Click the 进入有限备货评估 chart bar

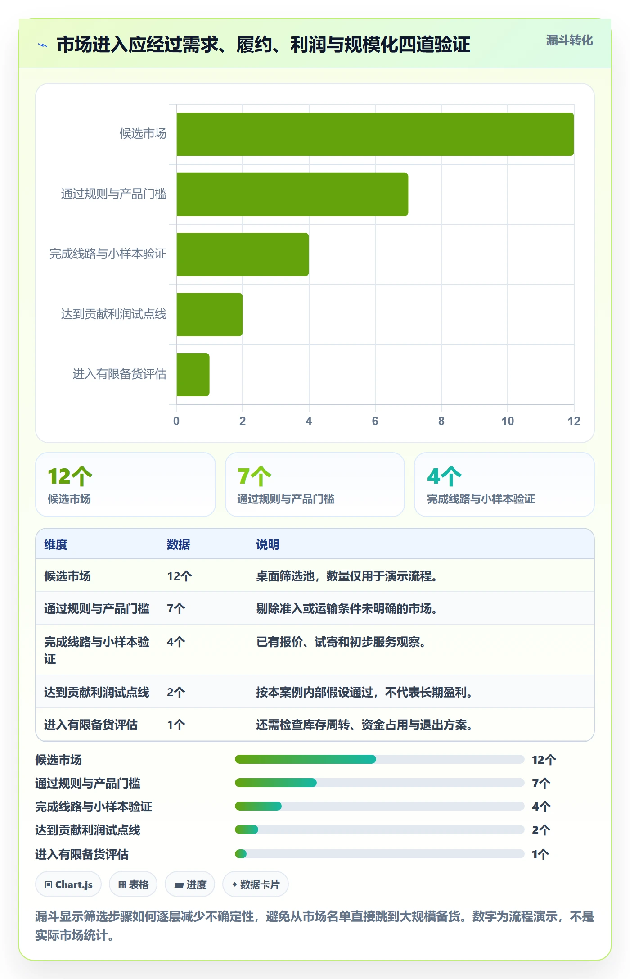point(193,375)
